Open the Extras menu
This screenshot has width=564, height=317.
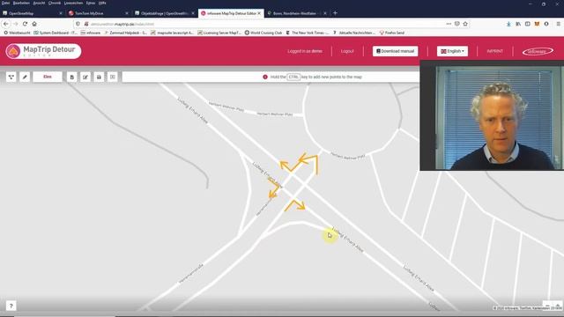(x=91, y=3)
